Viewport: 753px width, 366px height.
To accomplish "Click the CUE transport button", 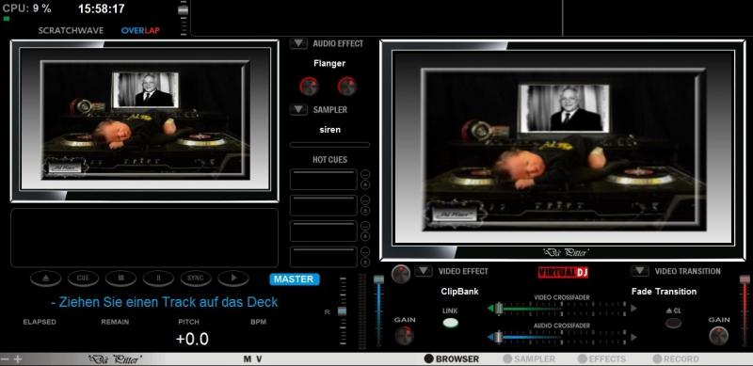I will (83, 278).
